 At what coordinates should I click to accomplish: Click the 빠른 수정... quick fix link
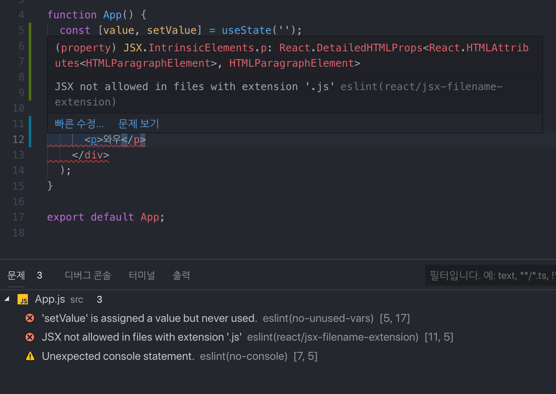click(79, 124)
